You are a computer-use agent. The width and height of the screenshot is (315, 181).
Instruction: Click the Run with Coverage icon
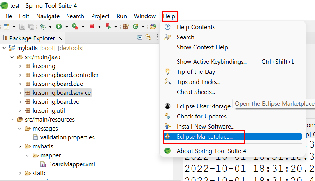pyautogui.click(x=75, y=26)
